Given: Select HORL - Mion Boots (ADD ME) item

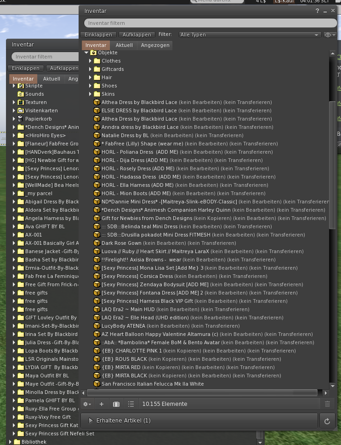Looking at the screenshot, I should click(x=183, y=193).
